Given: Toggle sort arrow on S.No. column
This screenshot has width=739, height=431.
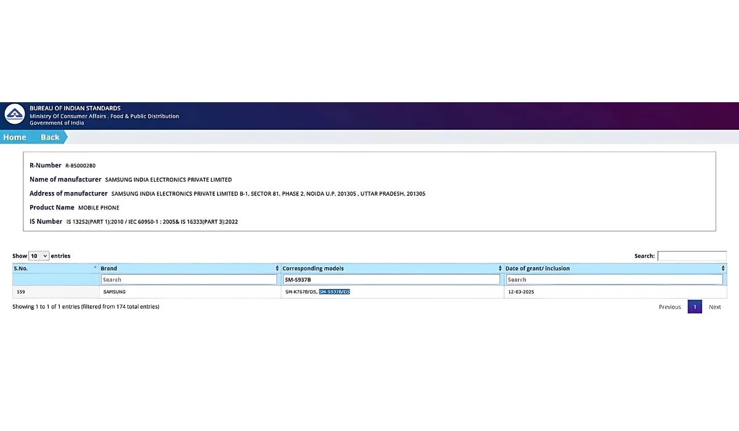Looking at the screenshot, I should coord(95,268).
